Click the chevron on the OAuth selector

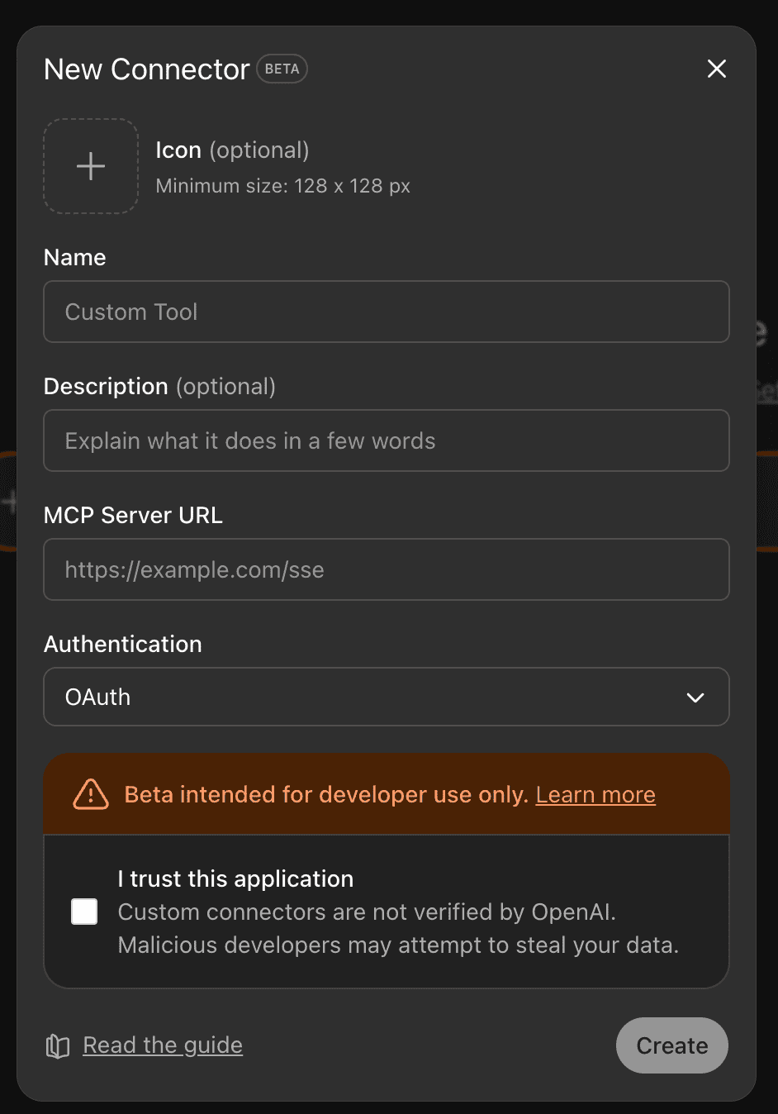695,697
